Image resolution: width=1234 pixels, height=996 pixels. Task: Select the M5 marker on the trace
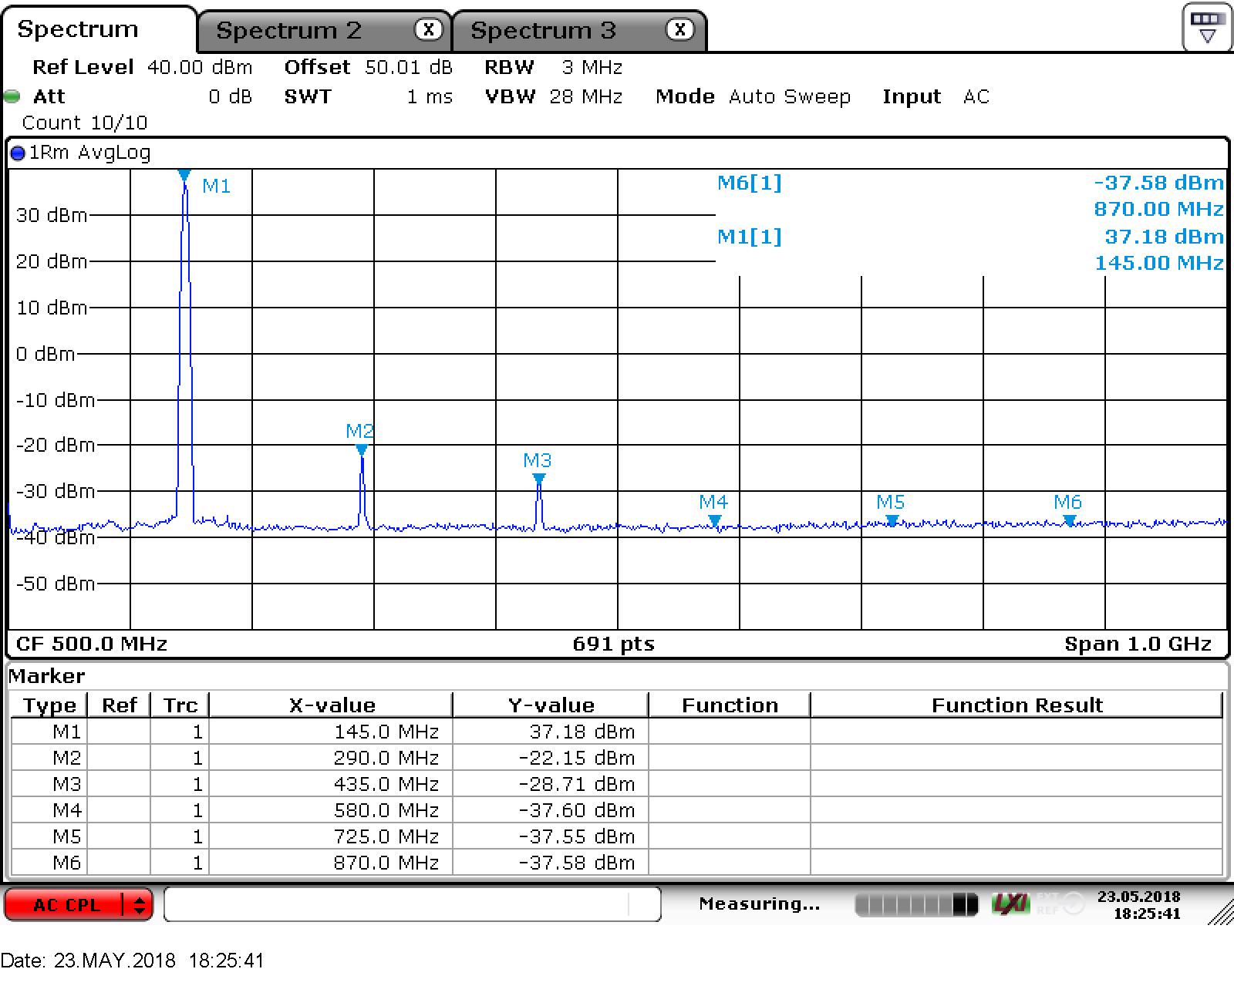[892, 522]
